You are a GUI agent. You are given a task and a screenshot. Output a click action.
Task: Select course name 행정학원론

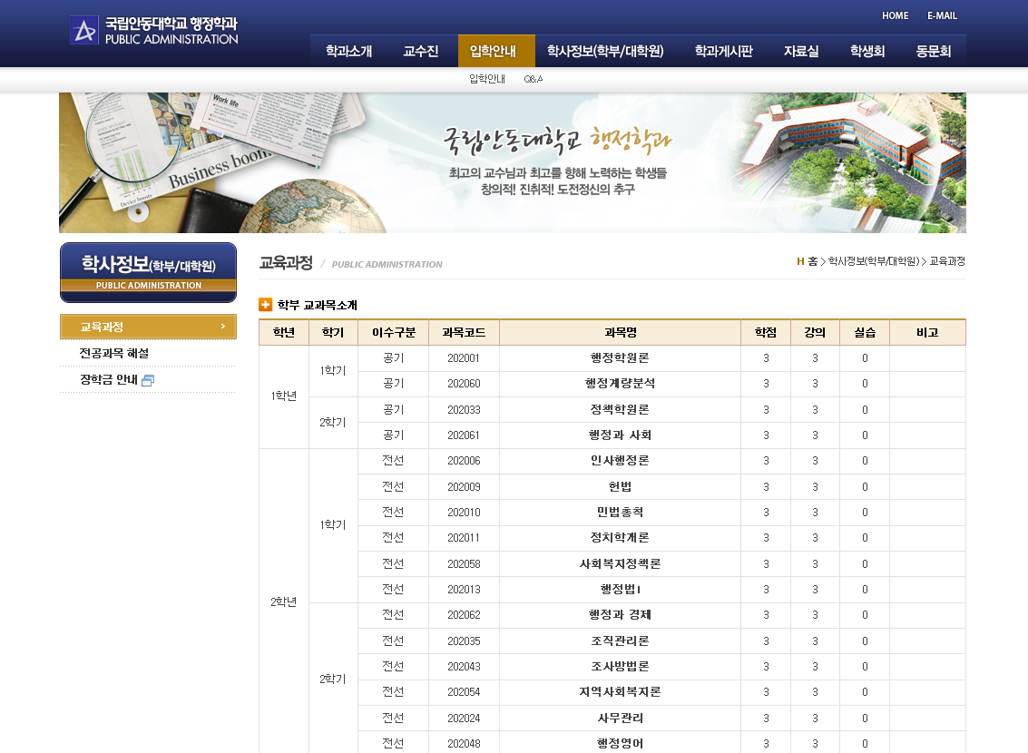[621, 357]
